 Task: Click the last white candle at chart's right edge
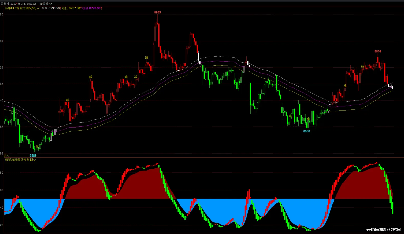(393, 88)
